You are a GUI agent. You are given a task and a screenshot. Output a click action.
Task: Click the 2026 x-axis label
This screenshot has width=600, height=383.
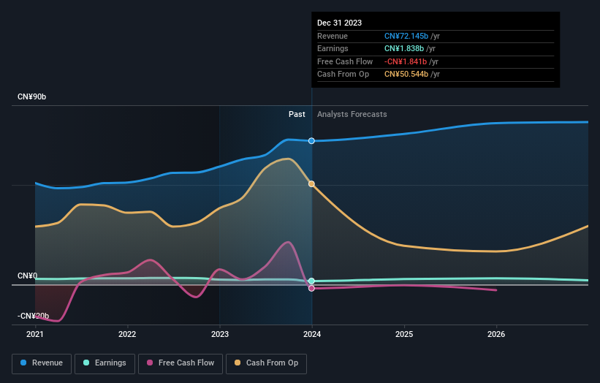[496, 334]
